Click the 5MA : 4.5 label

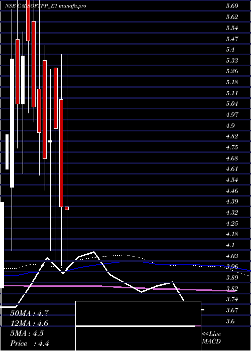point(27,333)
